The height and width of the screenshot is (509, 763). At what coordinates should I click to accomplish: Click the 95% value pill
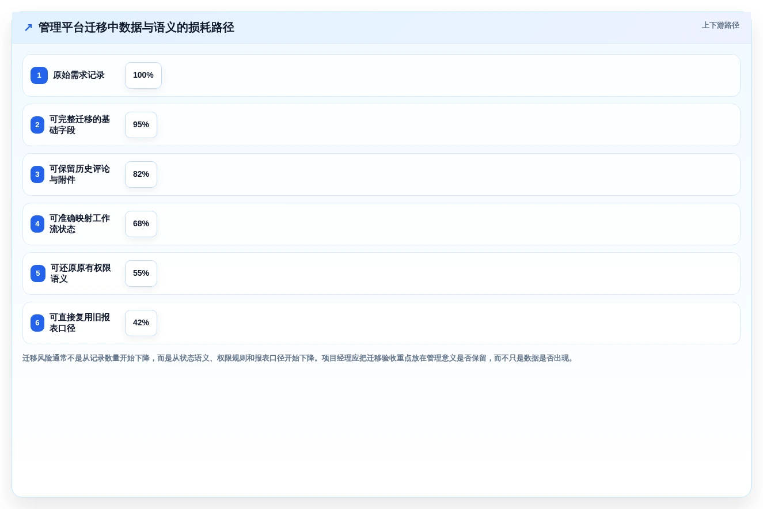coord(141,125)
